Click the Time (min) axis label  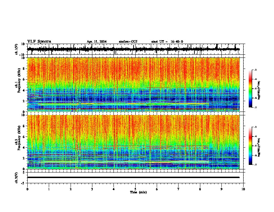click(x=138, y=192)
